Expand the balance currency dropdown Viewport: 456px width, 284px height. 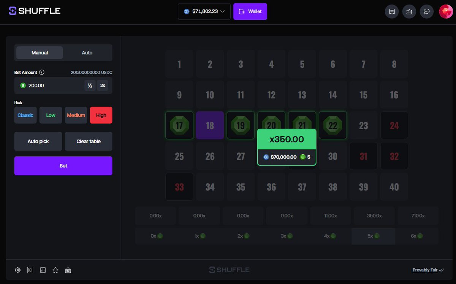pyautogui.click(x=223, y=11)
